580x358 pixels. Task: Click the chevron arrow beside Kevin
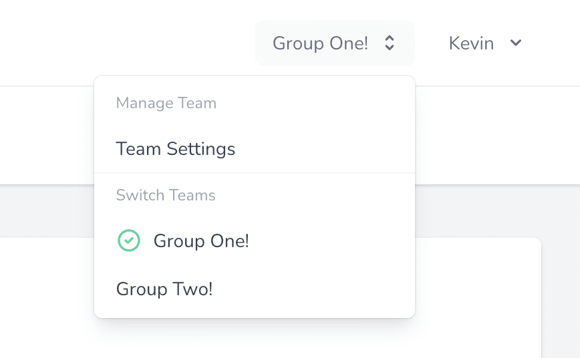coord(515,43)
